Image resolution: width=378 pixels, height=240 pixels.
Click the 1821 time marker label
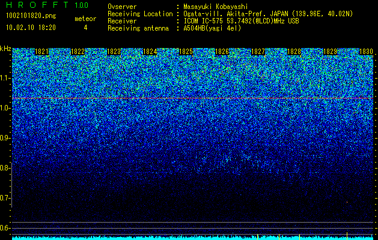(x=41, y=52)
